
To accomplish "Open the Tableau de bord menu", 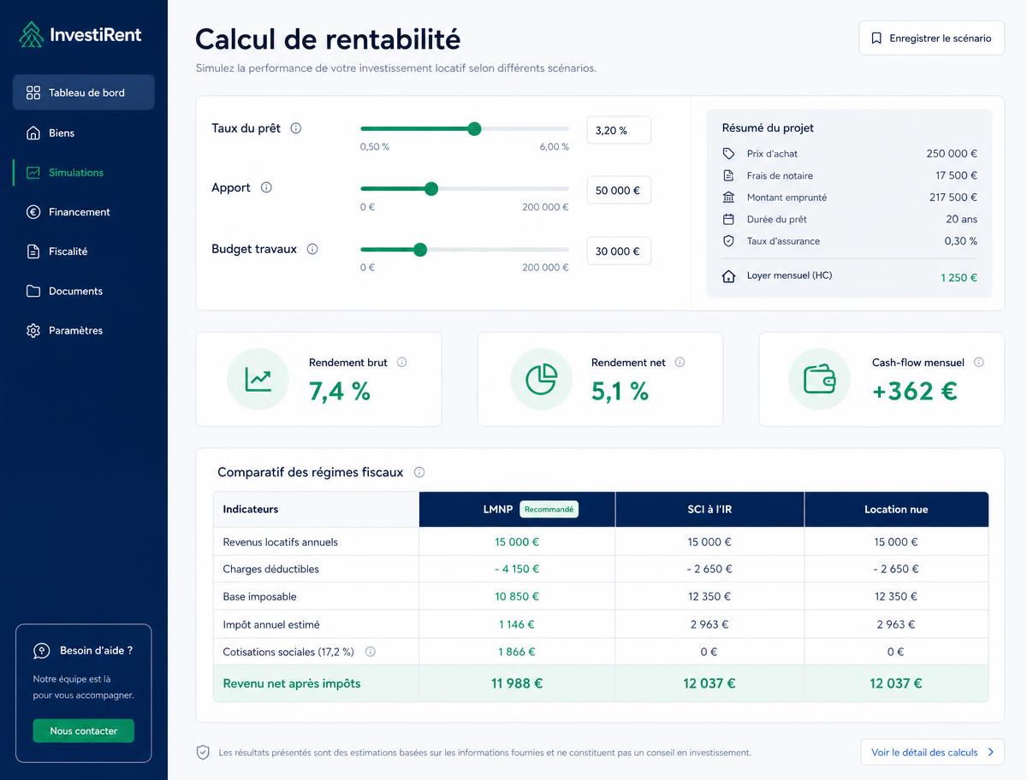I will [x=83, y=92].
